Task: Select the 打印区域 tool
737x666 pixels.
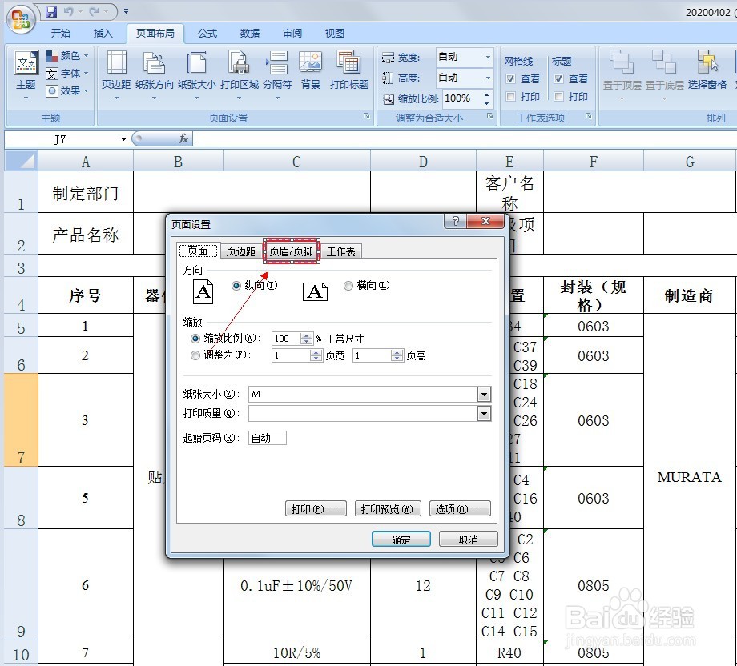Action: pos(239,68)
